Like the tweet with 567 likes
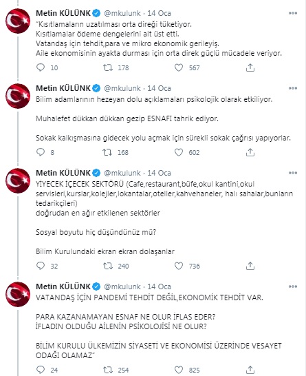 tap(179, 67)
